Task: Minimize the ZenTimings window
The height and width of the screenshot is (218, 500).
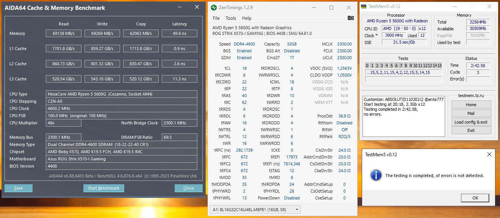Action: coord(314,7)
